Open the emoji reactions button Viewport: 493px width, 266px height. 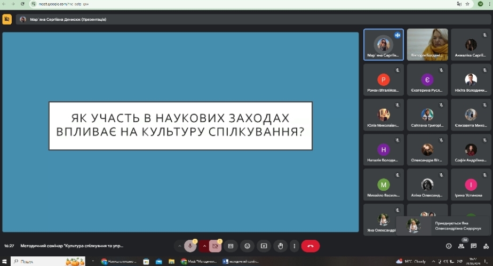(247, 246)
